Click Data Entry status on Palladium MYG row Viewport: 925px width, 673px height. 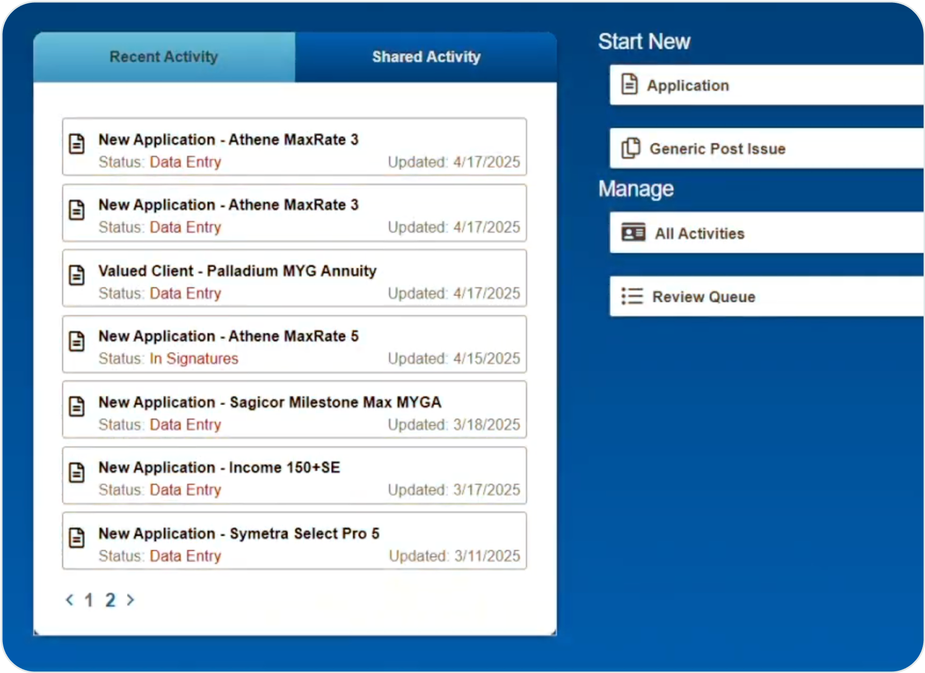coord(186,293)
